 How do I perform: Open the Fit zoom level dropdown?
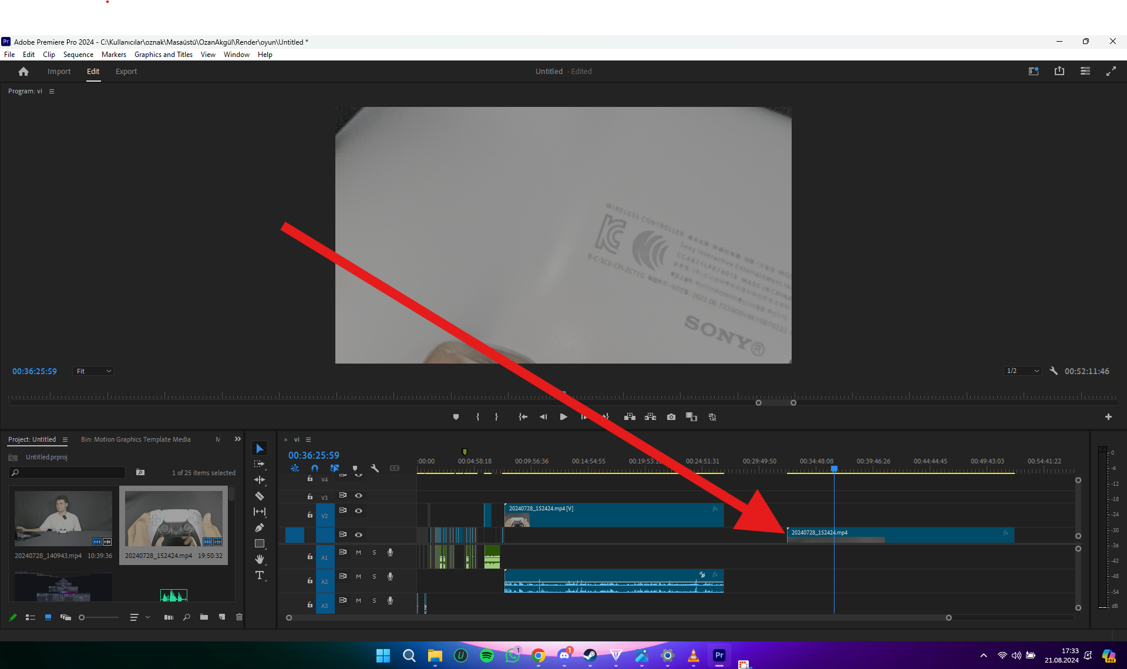coord(93,371)
